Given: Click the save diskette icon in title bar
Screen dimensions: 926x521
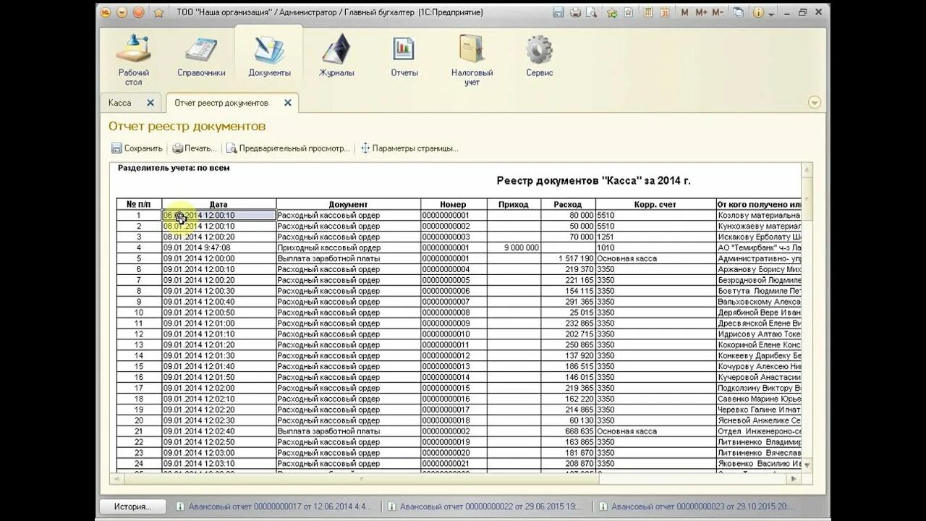Looking at the screenshot, I should pos(558,12).
